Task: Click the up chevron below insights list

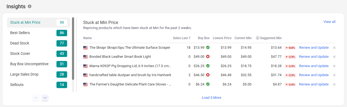Action: (x=36, y=98)
